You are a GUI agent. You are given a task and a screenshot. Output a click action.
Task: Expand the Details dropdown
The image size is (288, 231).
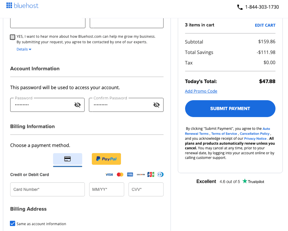24,49
